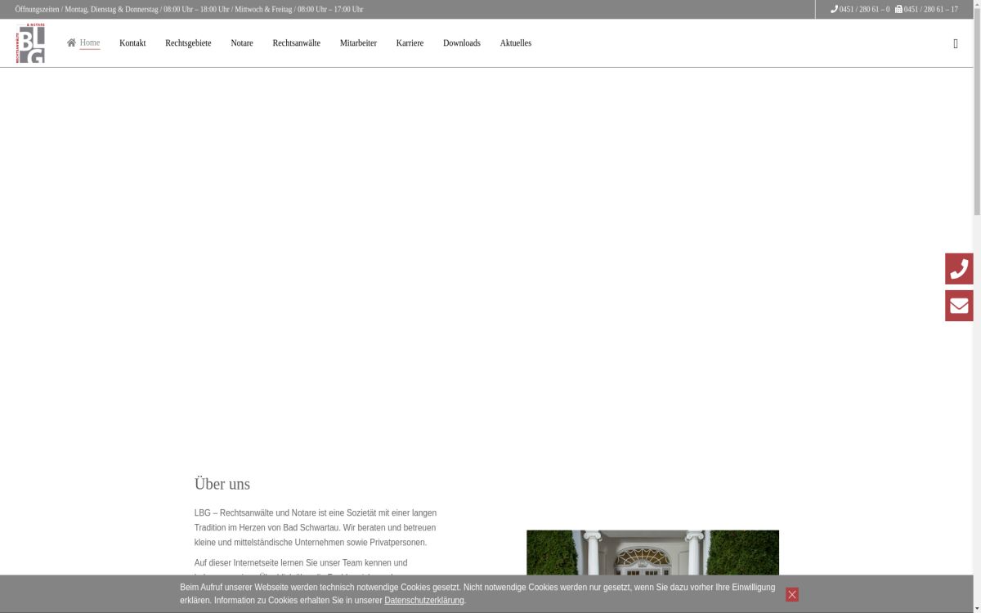Click the fax icon in top bar
The width and height of the screenshot is (981, 613).
[898, 10]
